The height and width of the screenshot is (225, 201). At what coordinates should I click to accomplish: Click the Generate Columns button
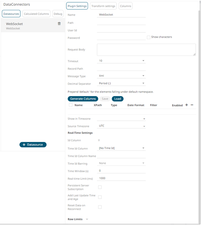pyautogui.click(x=83, y=99)
